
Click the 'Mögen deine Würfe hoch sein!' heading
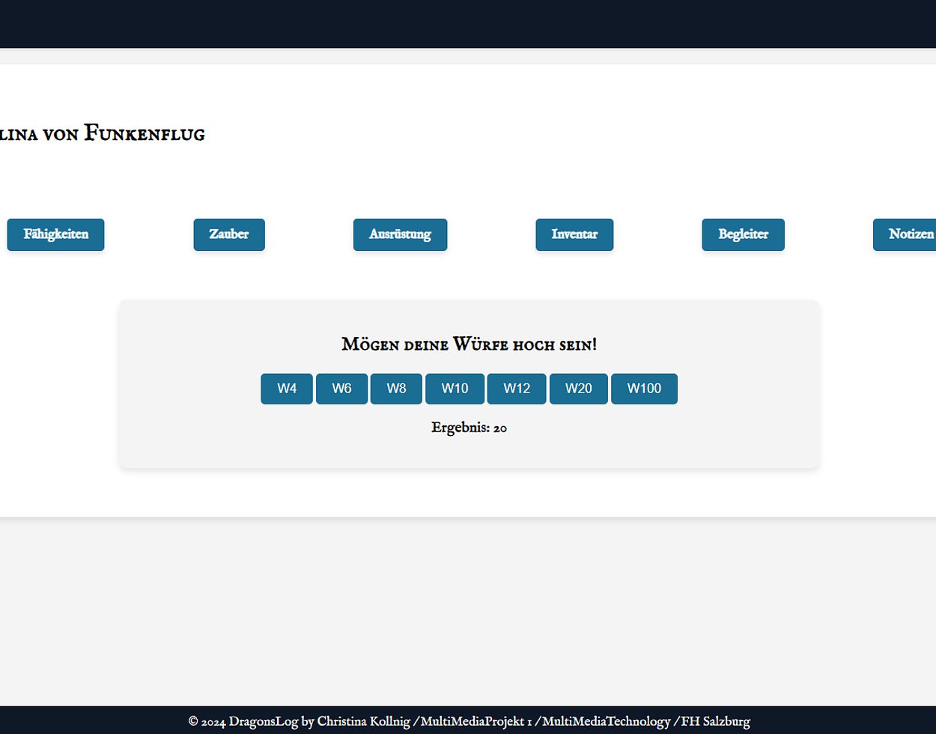(x=469, y=345)
